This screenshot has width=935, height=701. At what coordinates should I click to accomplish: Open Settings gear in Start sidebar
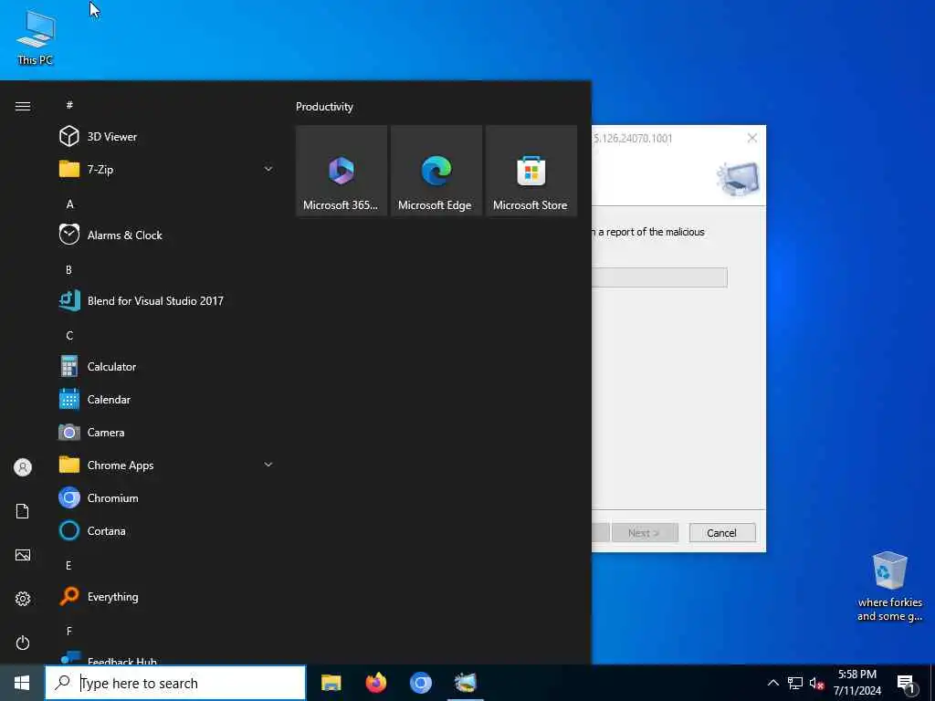tap(23, 599)
